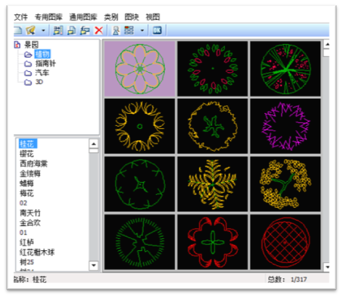Click the replace block toolbar icon
Viewport: 343px width, 298px height.
(x=85, y=30)
